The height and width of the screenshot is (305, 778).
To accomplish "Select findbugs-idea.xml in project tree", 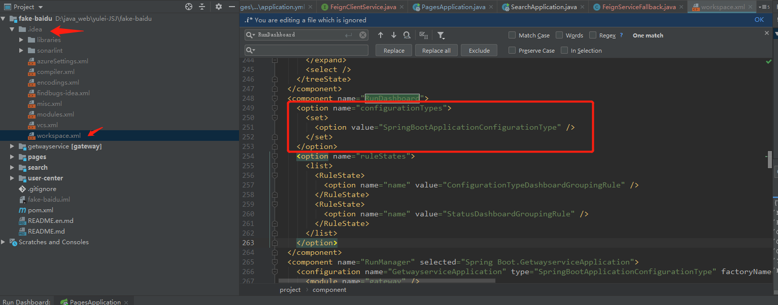I will 63,93.
